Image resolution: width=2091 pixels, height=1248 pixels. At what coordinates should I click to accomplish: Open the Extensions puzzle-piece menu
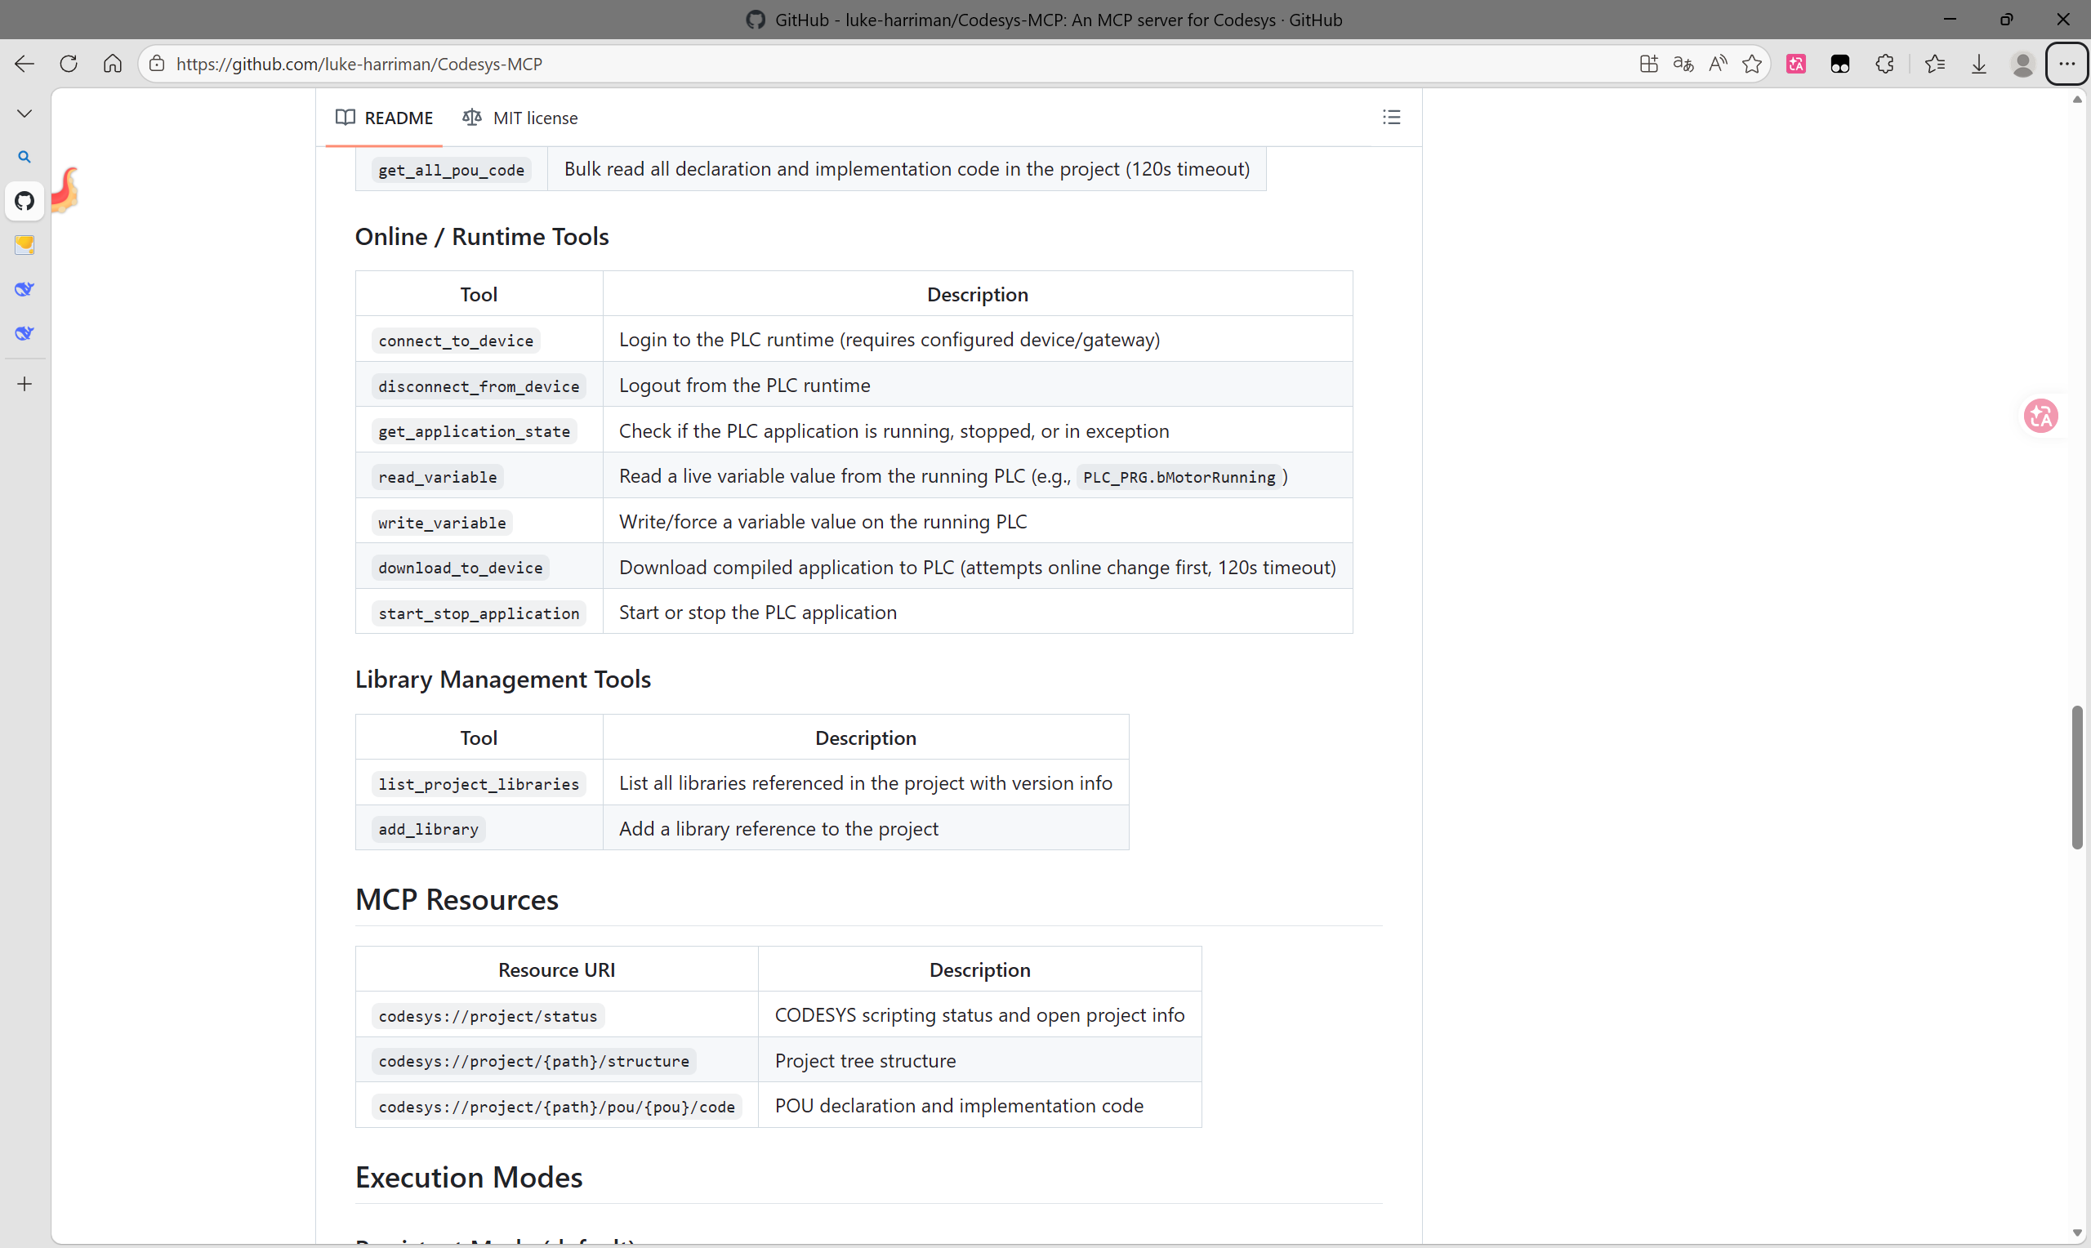click(1885, 64)
